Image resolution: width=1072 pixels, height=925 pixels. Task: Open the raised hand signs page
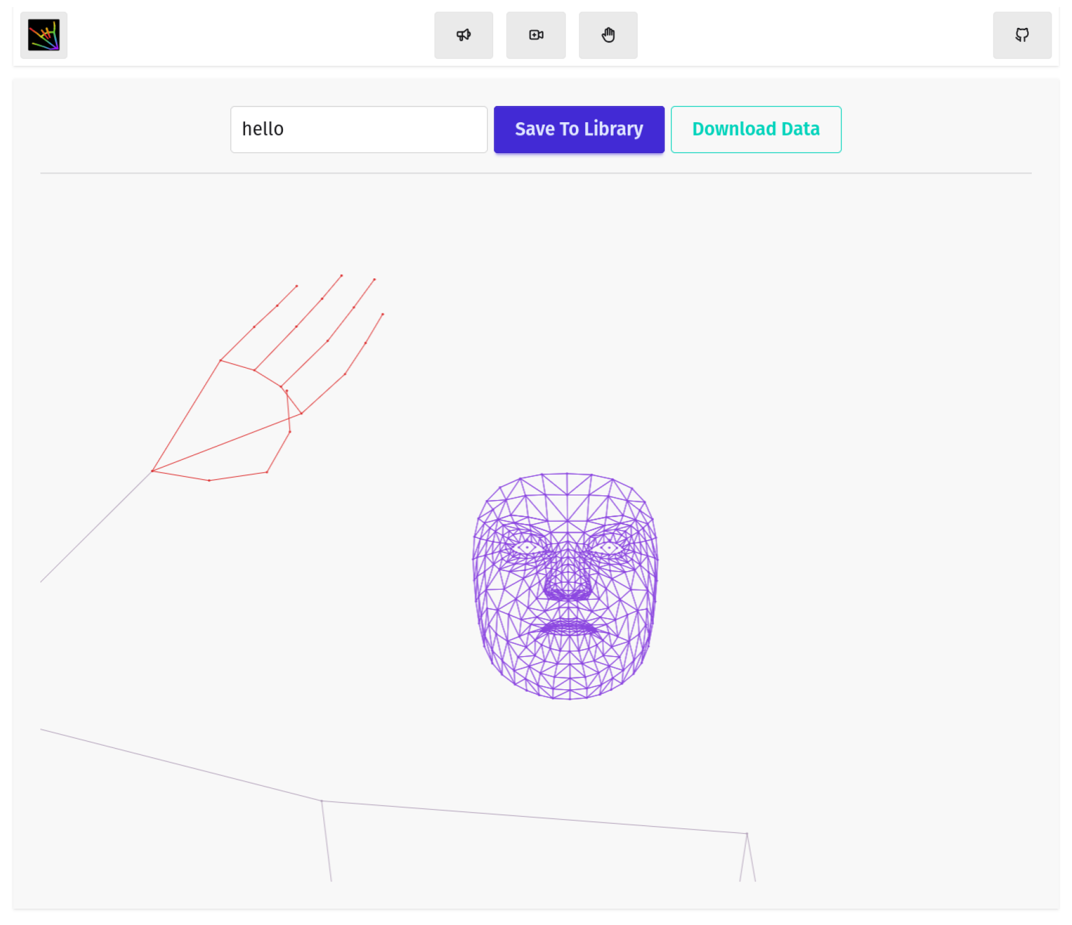[608, 35]
